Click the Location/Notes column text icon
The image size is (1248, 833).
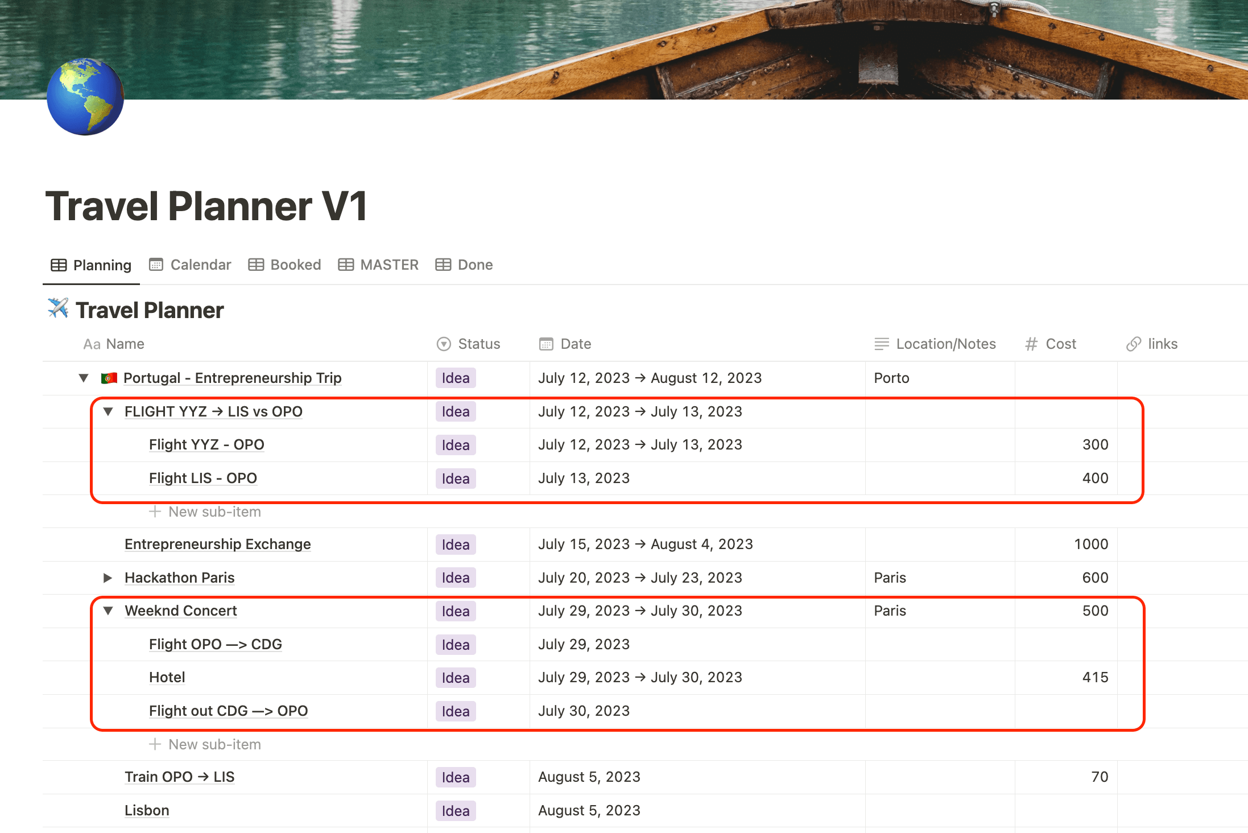882,344
